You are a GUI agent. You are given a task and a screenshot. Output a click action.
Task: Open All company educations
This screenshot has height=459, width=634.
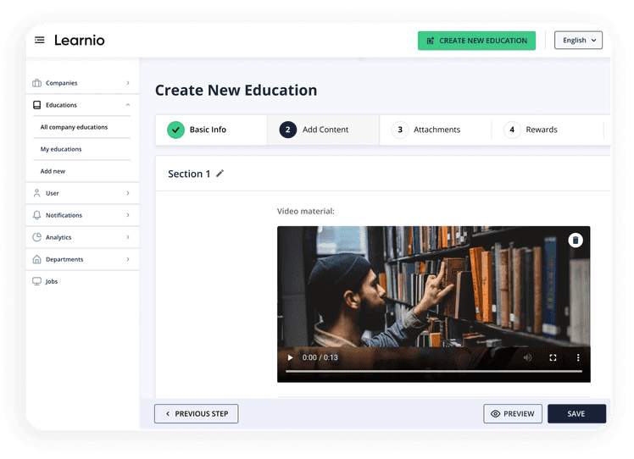tap(74, 127)
